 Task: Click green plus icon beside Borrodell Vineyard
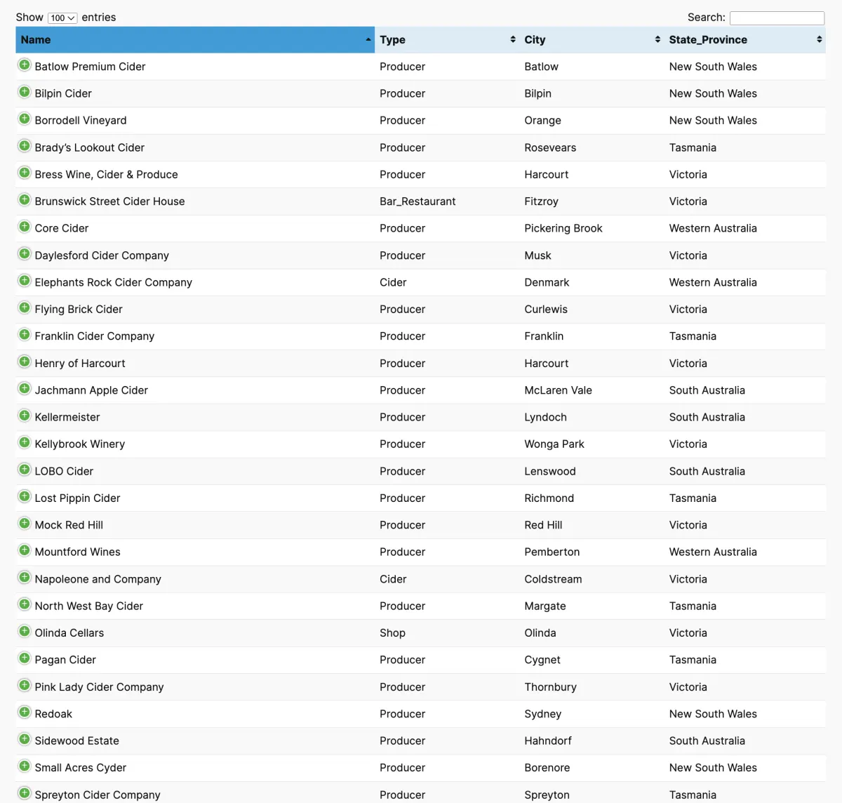(x=25, y=119)
